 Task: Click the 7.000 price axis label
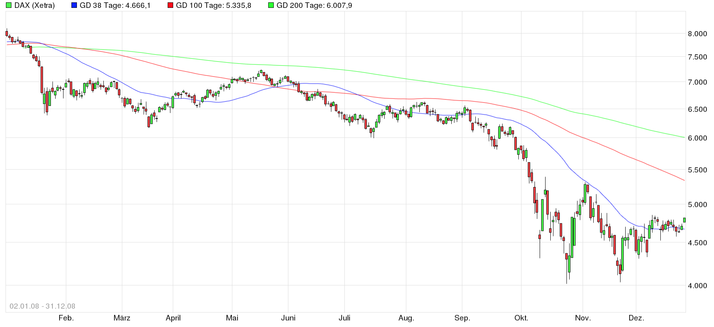click(697, 82)
